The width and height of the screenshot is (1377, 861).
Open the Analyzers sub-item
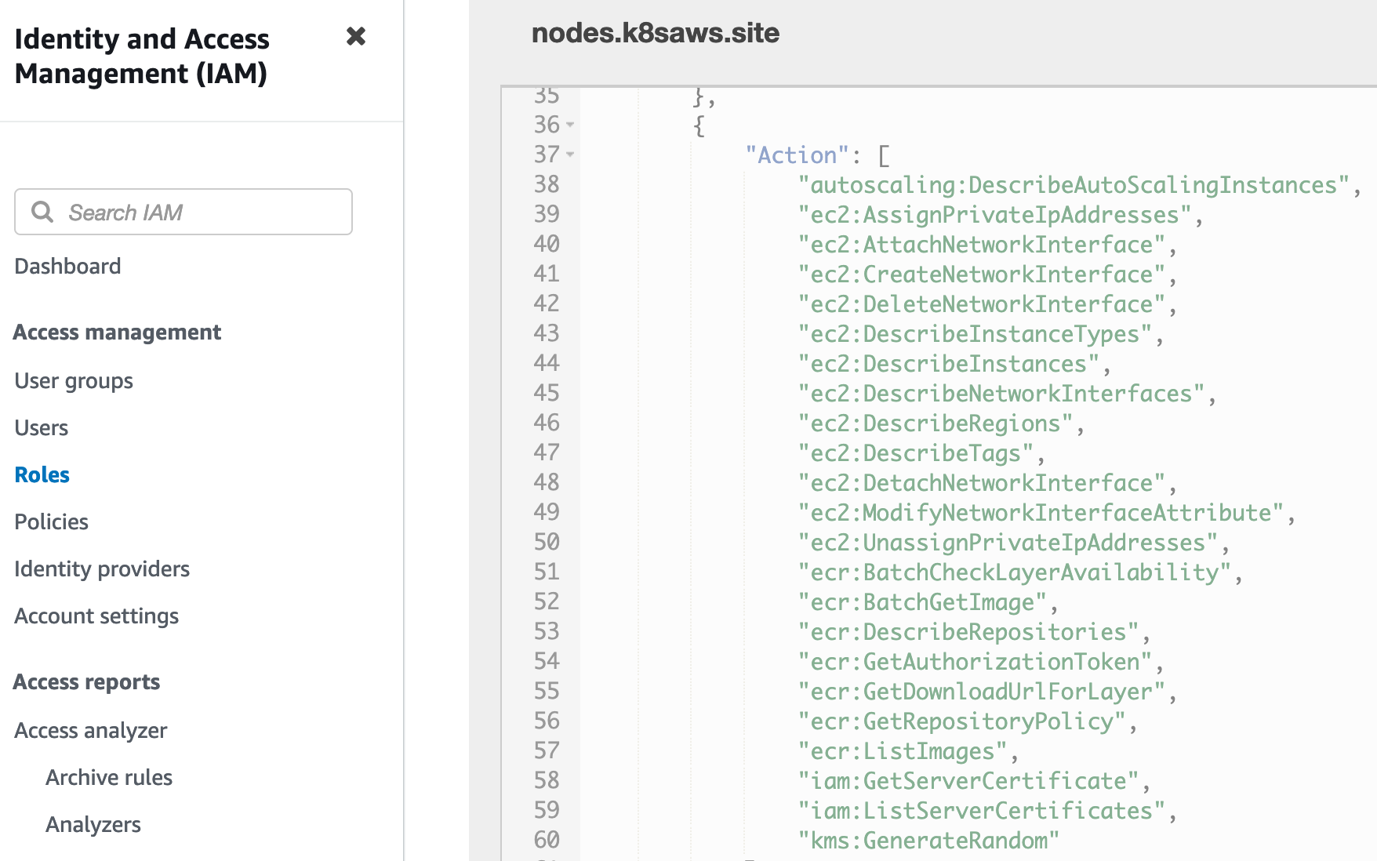(93, 825)
